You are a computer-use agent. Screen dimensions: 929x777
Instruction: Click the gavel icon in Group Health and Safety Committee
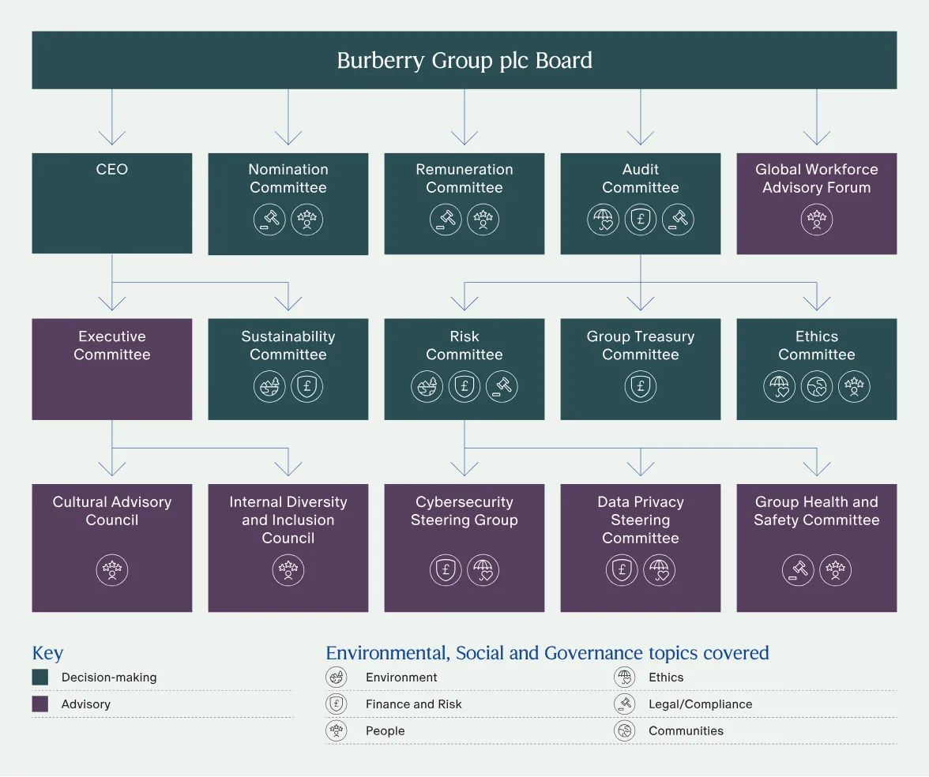coord(798,570)
